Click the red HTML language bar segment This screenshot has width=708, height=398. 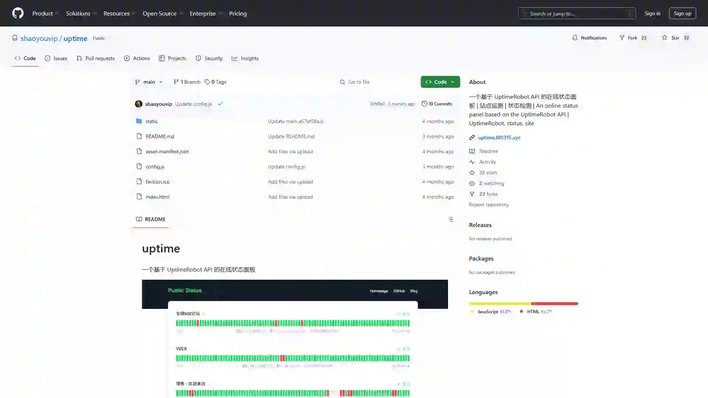tap(555, 304)
